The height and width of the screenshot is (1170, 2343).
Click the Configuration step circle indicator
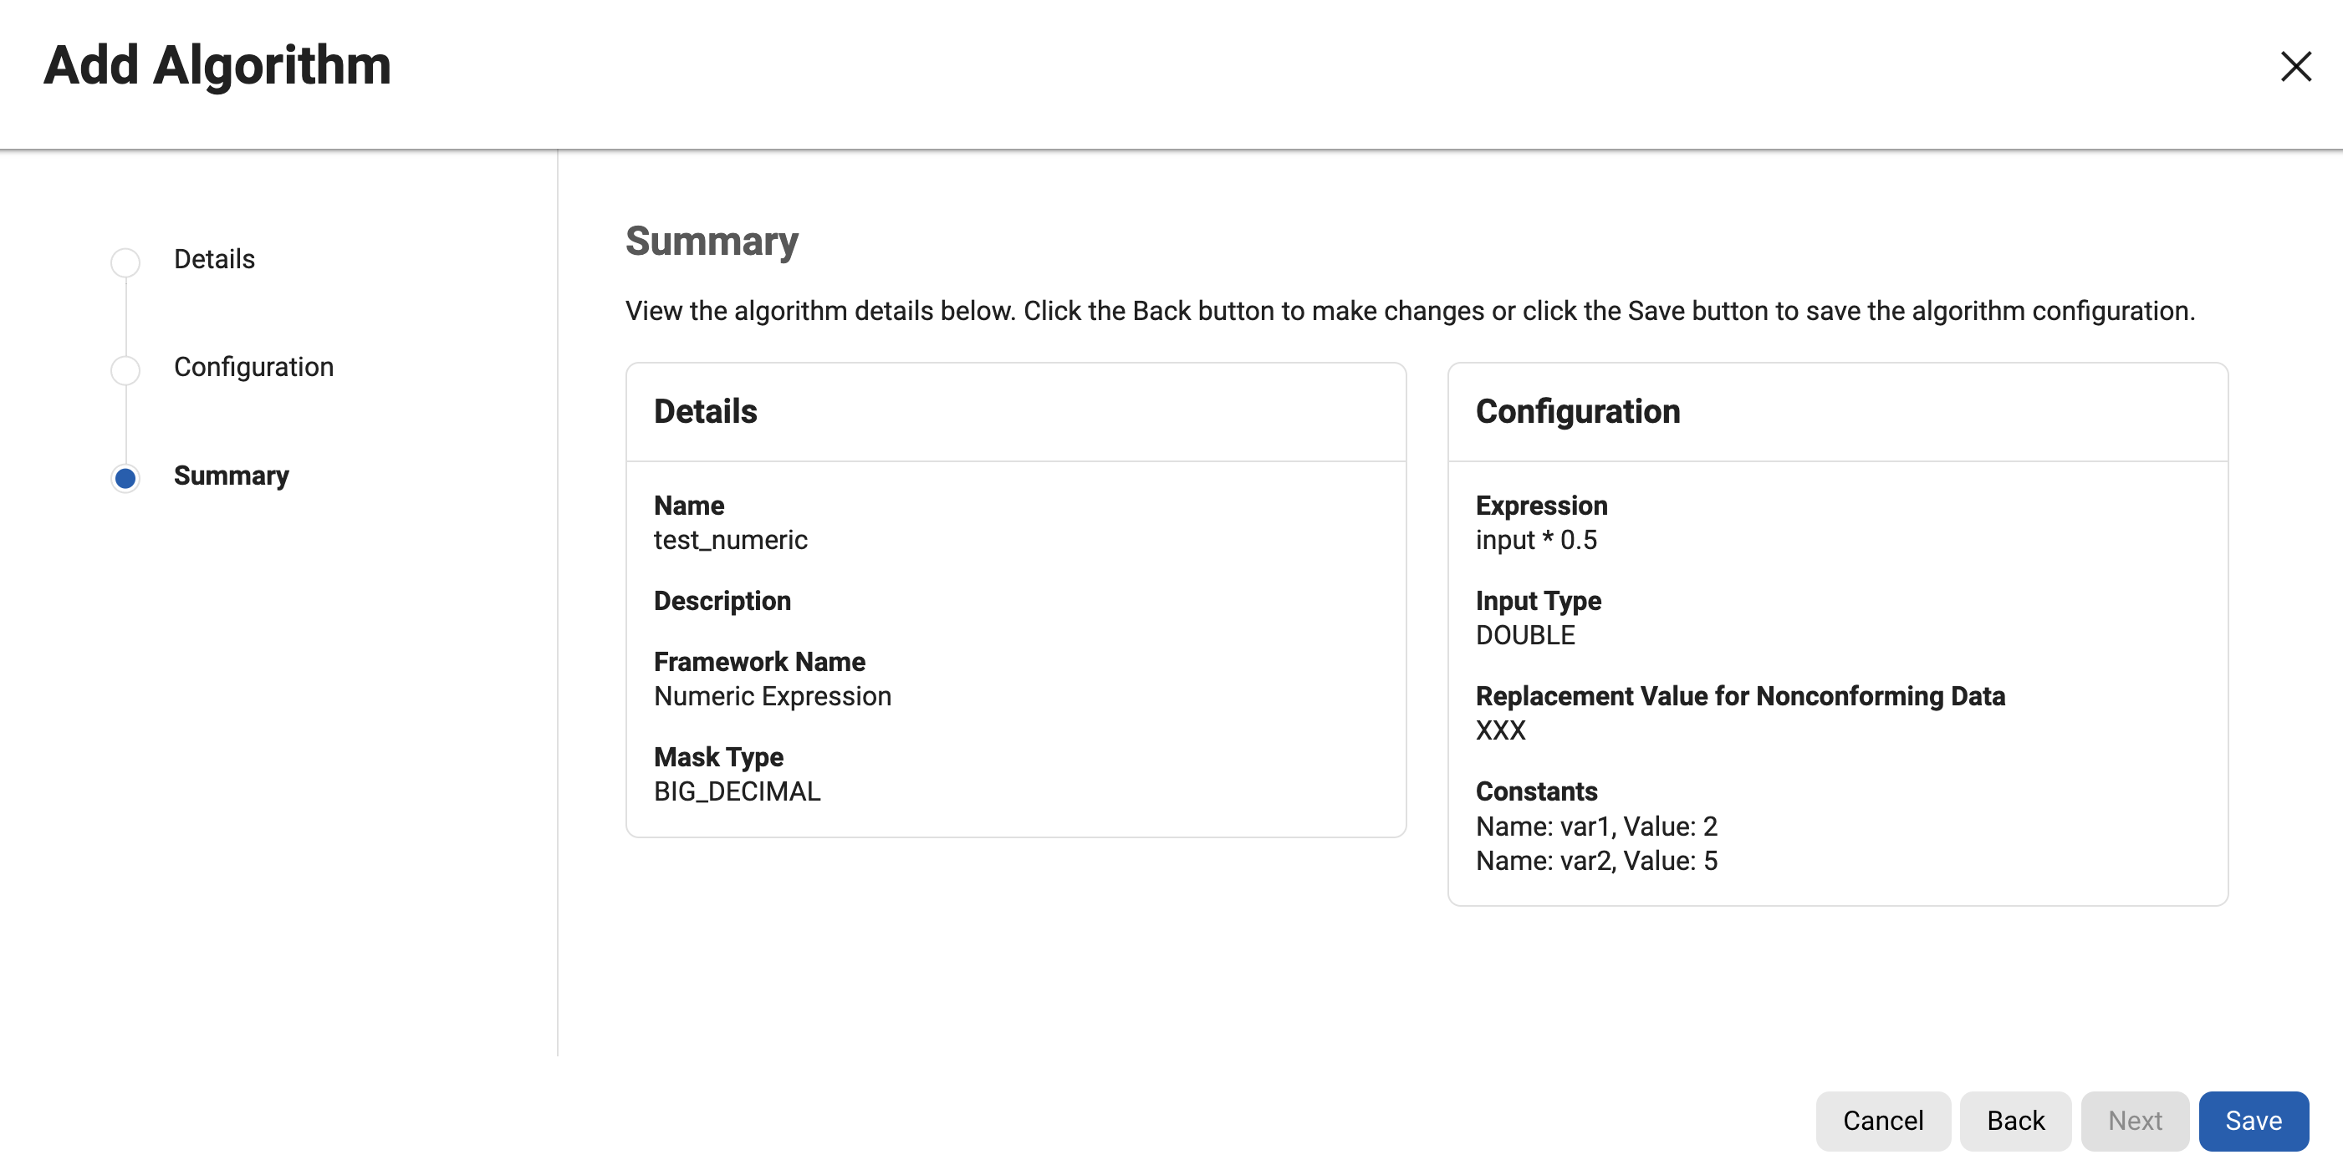[x=125, y=370]
